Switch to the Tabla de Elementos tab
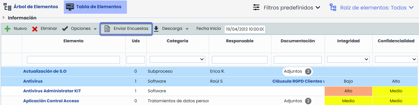The image size is (419, 105). tap(95, 7)
